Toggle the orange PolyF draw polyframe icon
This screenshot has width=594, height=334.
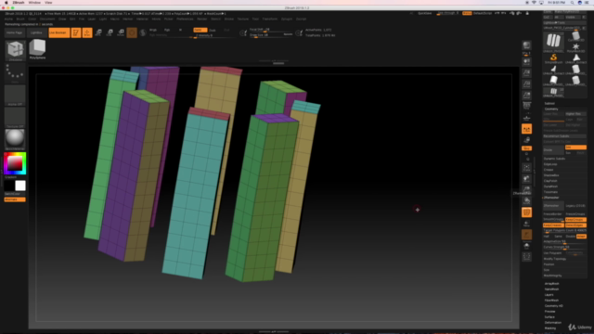click(526, 212)
